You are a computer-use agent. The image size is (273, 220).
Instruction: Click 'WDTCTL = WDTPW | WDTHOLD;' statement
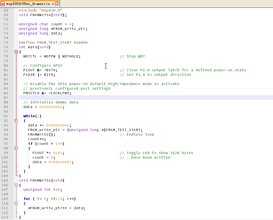pyautogui.click(x=52, y=56)
